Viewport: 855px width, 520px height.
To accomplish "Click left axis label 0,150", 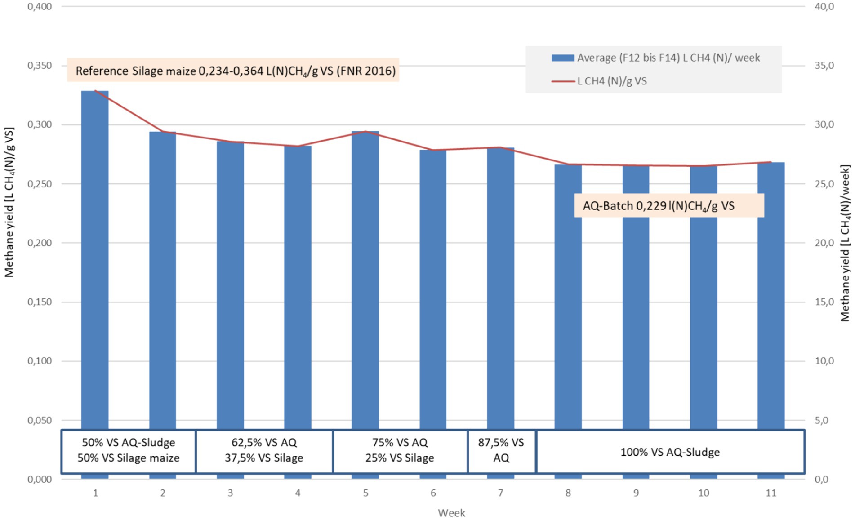I will [40, 302].
